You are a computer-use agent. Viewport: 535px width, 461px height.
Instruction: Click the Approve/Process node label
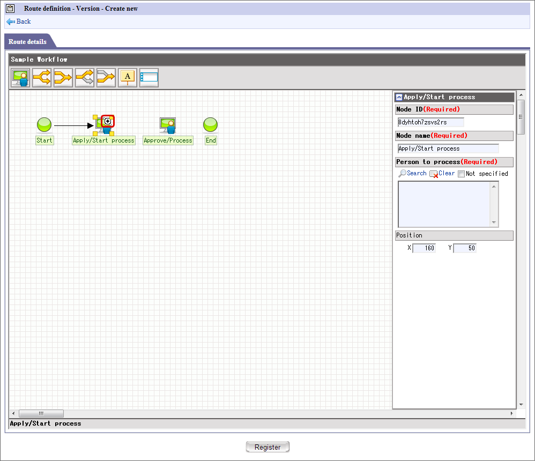[x=168, y=140]
